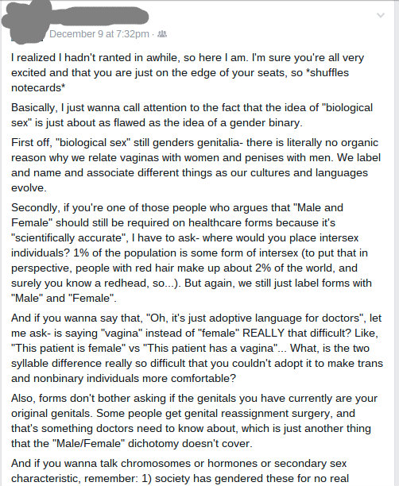Click the paragraph starting "Secondly, if you're one"
This screenshot has width=399, height=486.
192,253
